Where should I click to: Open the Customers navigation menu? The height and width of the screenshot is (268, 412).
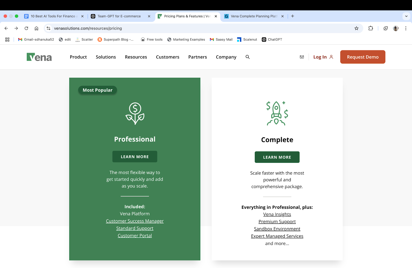pyautogui.click(x=168, y=57)
